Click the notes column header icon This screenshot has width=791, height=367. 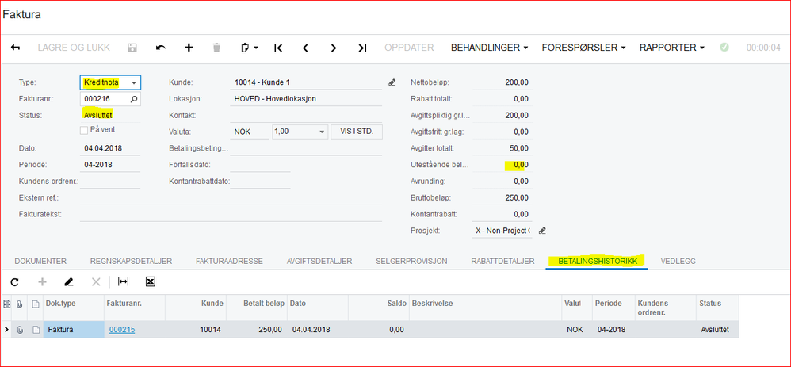[36, 304]
